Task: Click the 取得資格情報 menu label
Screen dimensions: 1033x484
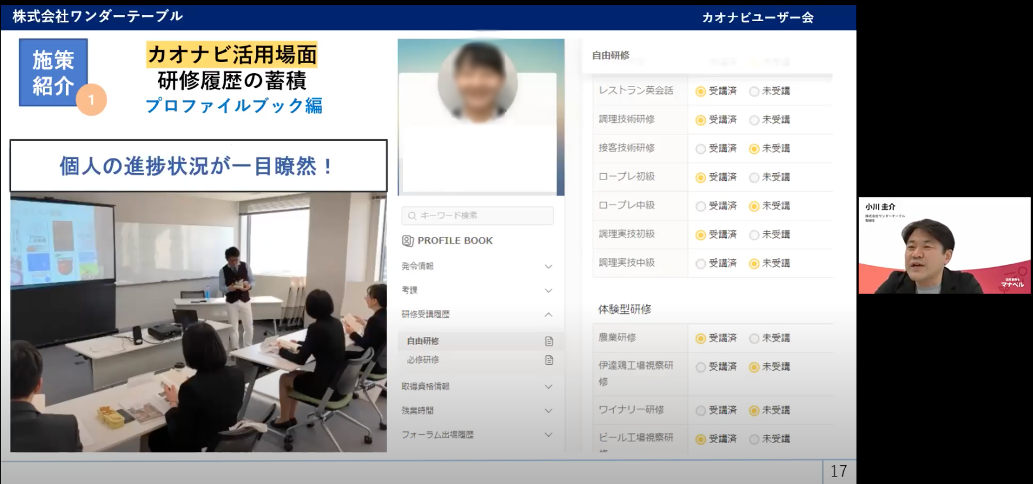Action: [x=425, y=386]
